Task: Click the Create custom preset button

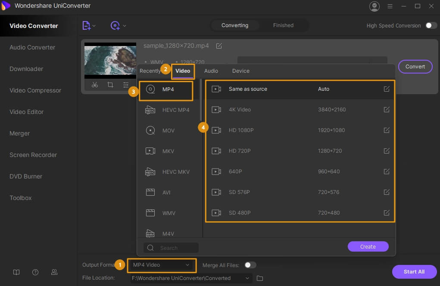Action: tap(368, 246)
